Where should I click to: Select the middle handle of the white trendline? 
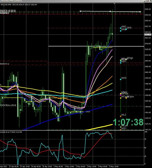(110, 11)
